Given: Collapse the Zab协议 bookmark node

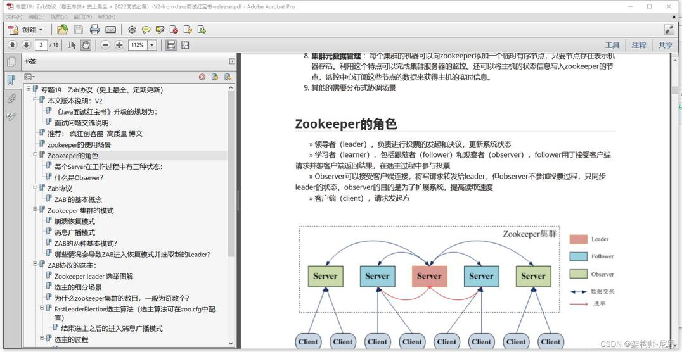Looking at the screenshot, I should (x=35, y=187).
